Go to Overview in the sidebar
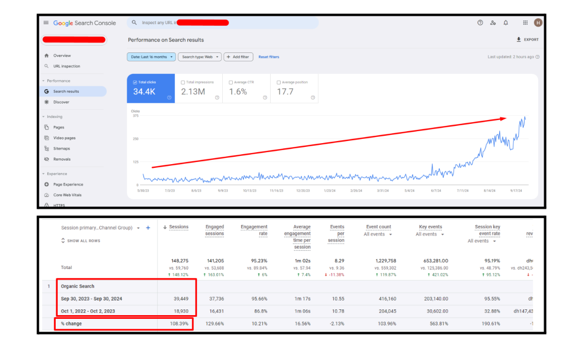Screen dimensions: 578x344 coord(62,56)
